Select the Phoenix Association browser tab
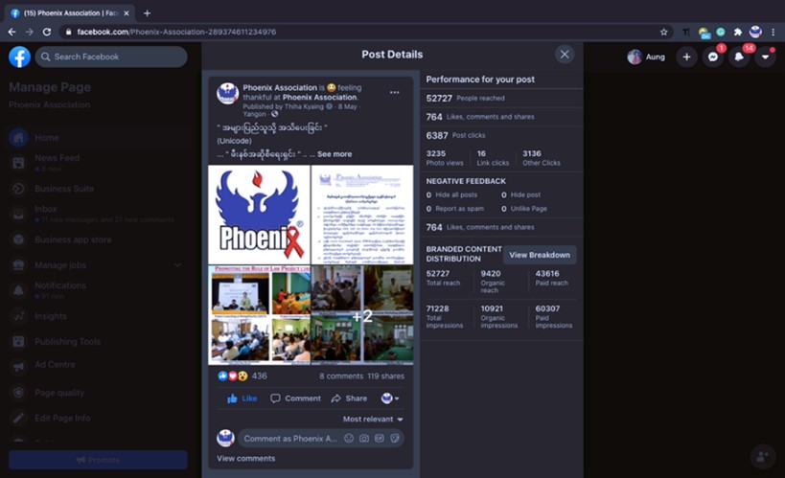Viewport: 785px width, 478px height. tap(70, 13)
